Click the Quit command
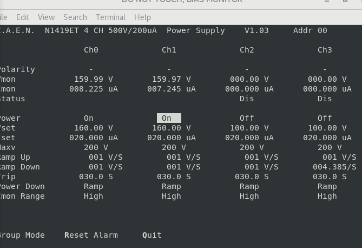 tap(152, 235)
